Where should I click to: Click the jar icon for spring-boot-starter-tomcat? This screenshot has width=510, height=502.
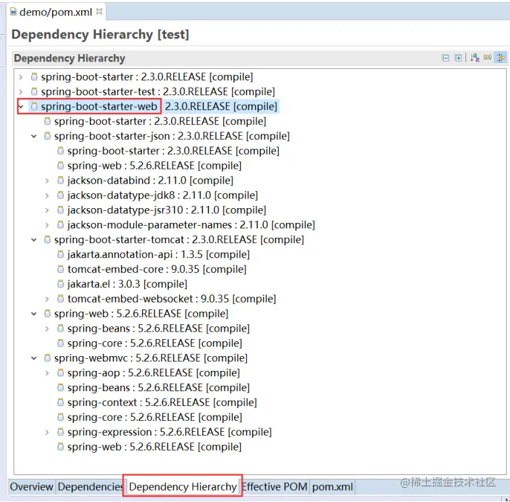[x=47, y=239]
